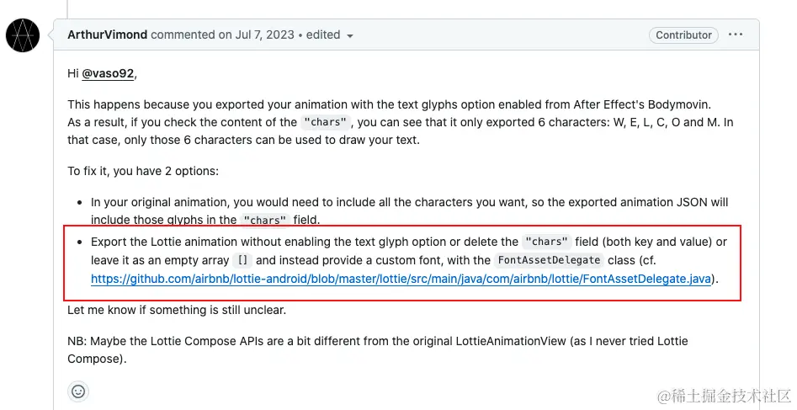The image size is (797, 410).
Task: Click "chars" code in the second bullet
Action: (x=546, y=242)
